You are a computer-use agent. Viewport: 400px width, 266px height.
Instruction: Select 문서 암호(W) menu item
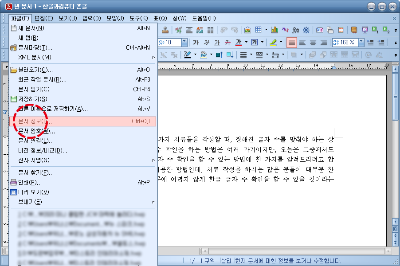(x=82, y=131)
